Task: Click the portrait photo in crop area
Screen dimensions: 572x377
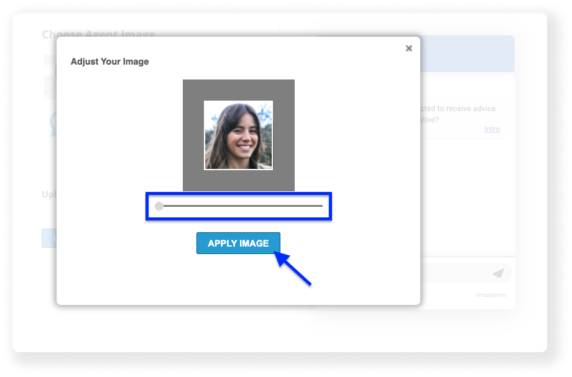Action: [238, 135]
